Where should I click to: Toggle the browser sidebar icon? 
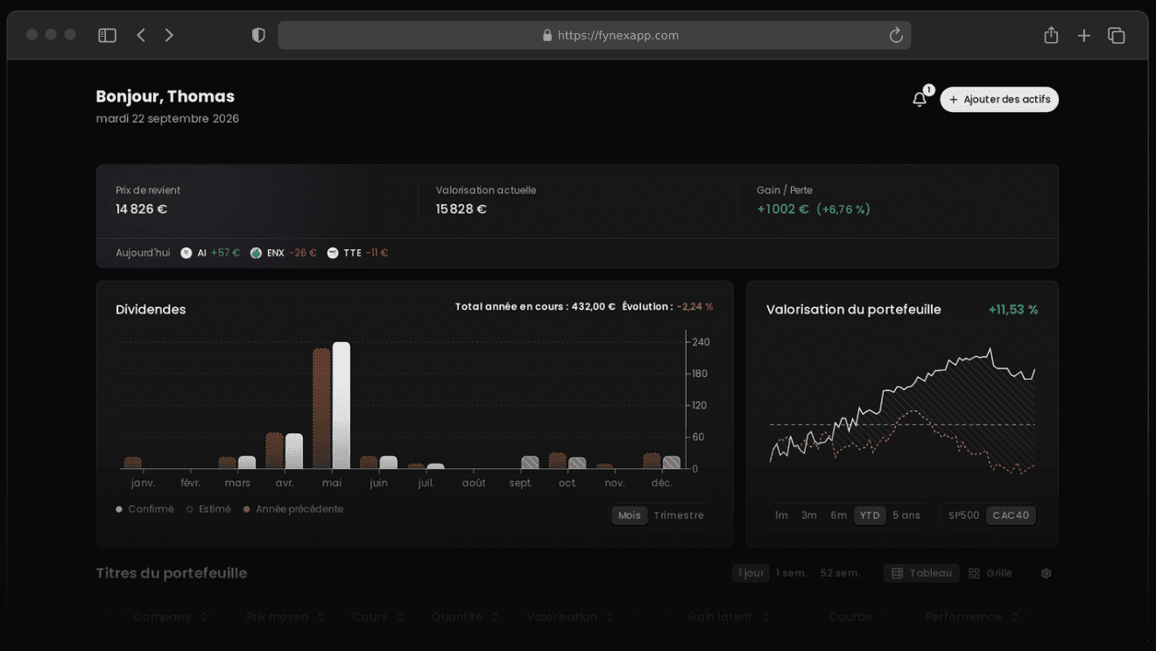click(107, 35)
